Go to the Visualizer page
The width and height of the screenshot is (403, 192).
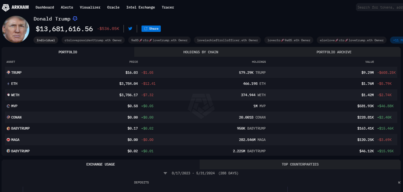click(x=90, y=7)
